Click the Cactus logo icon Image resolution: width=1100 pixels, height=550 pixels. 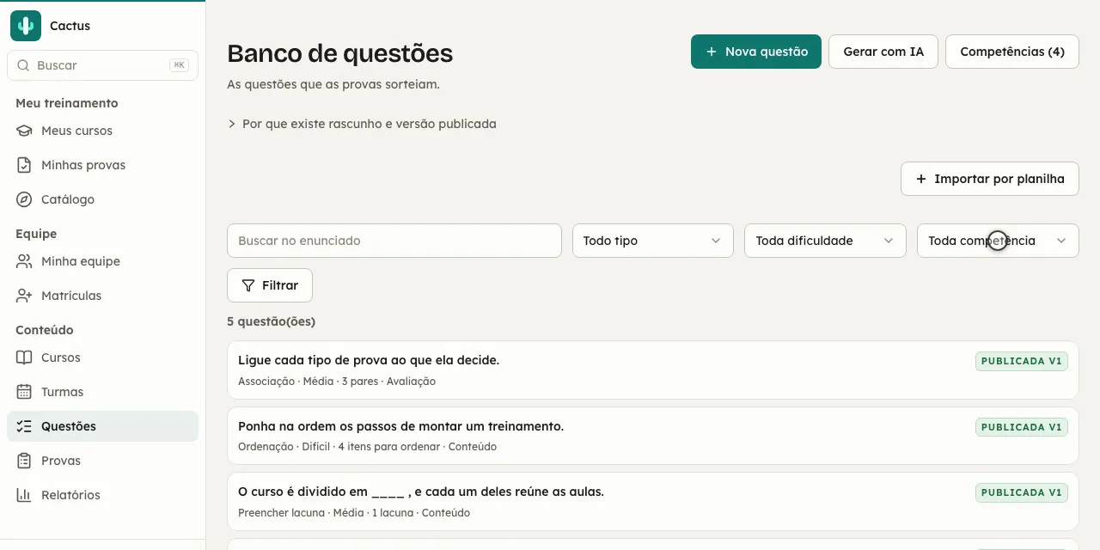[26, 26]
